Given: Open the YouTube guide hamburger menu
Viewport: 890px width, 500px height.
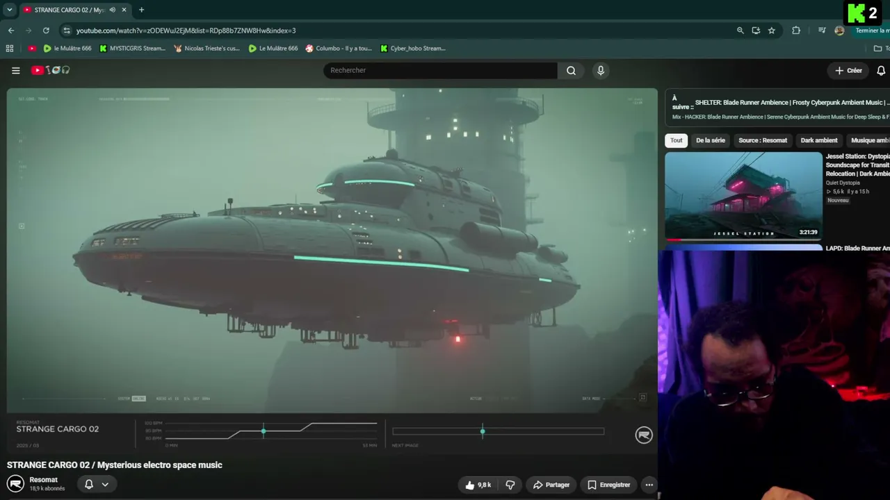Looking at the screenshot, I should click(15, 70).
